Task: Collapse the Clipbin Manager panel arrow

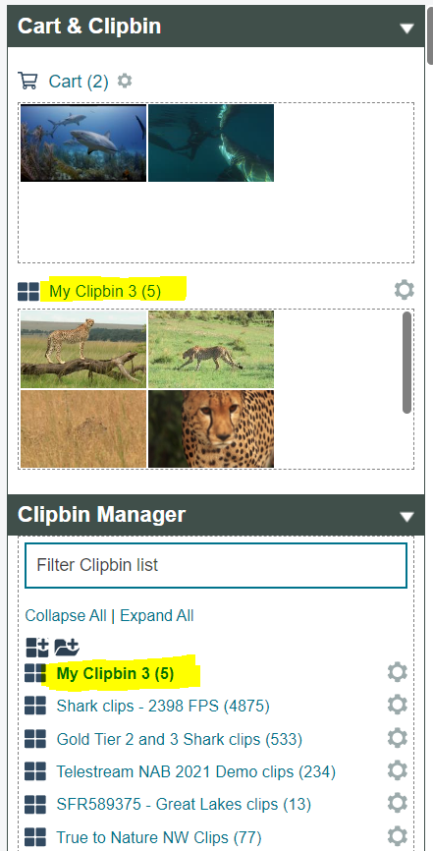Action: 406,516
